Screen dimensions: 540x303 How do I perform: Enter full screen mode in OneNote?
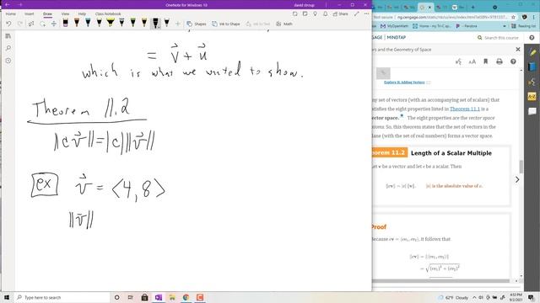(357, 14)
